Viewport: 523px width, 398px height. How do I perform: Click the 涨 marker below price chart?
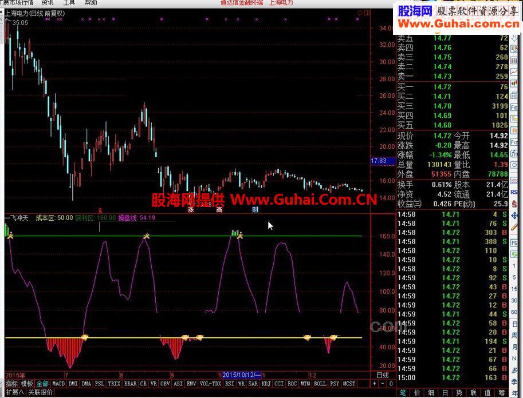point(191,209)
